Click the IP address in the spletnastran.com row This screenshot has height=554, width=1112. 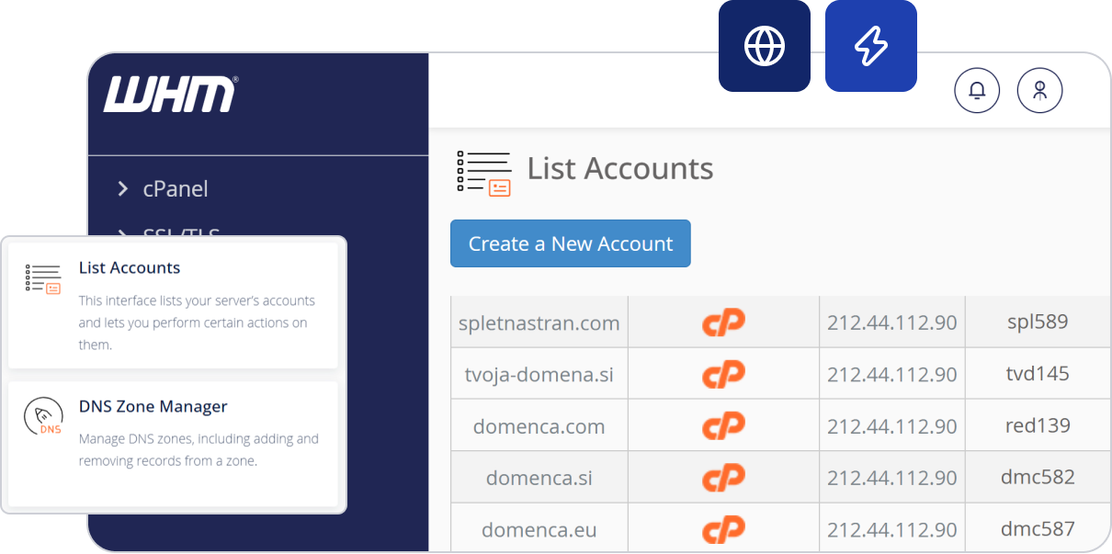click(x=892, y=322)
